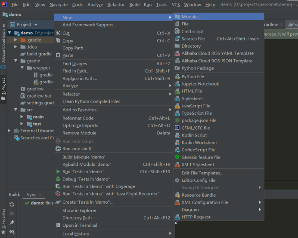Open the Navigate menu

tap(59, 5)
